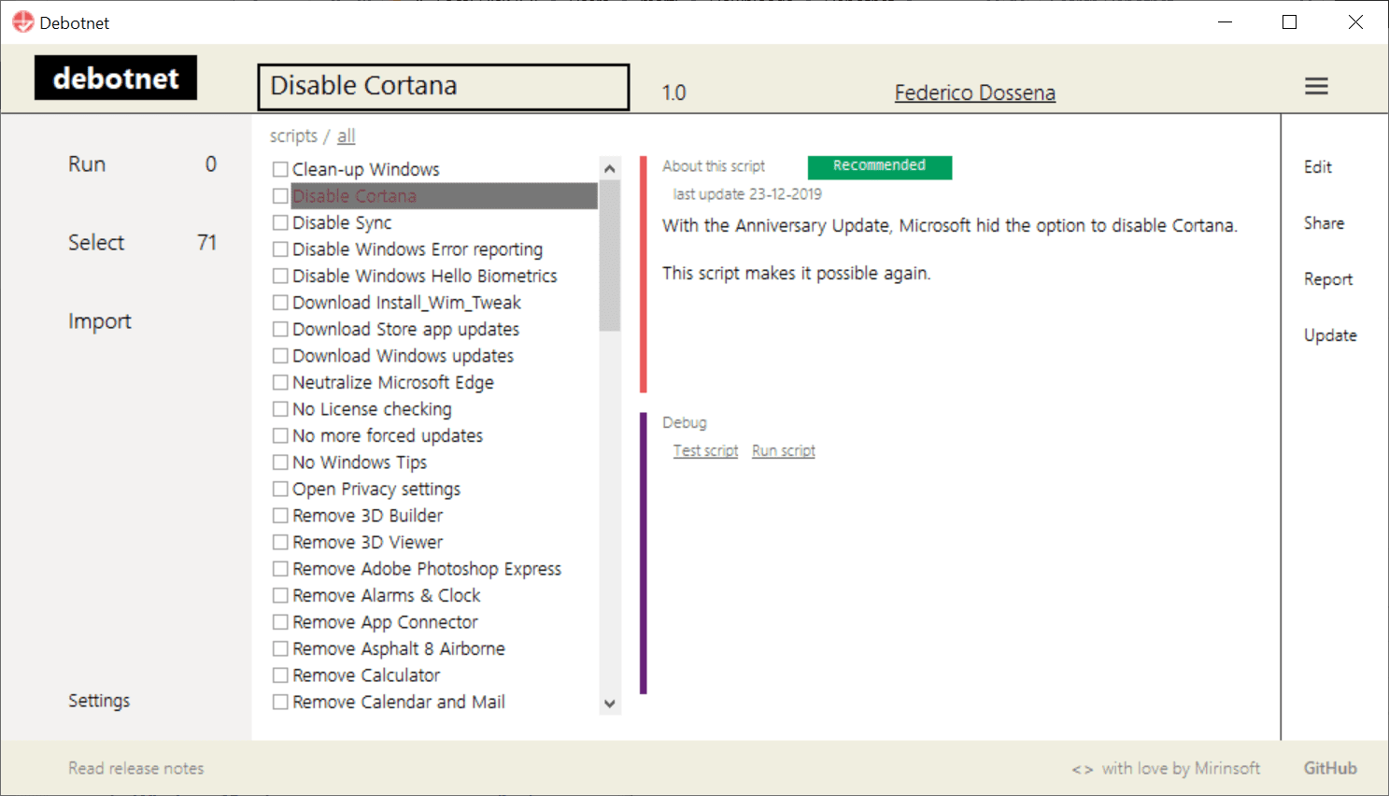
Task: Click the 'all' scripts breadcrumb link
Action: 347,136
